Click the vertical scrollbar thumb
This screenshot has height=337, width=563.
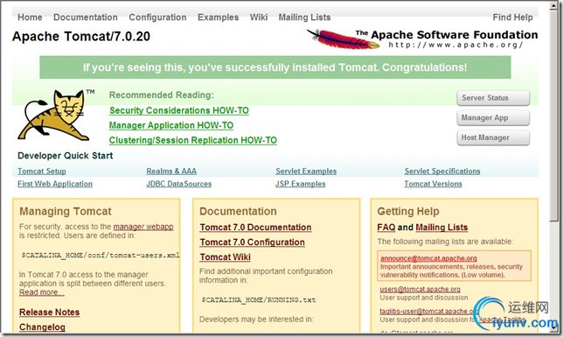coord(553,117)
